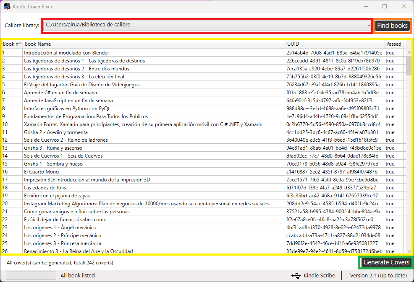Click the Generate Covers button
The height and width of the screenshot is (282, 414).
click(386, 262)
